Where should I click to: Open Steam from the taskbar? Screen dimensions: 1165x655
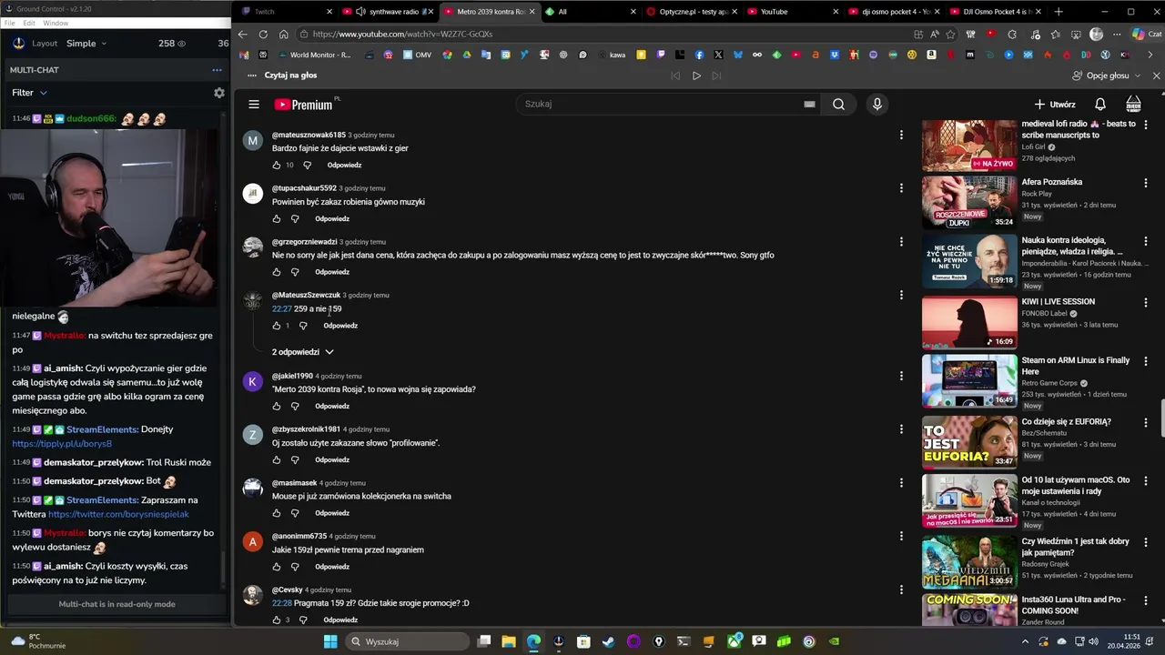pyautogui.click(x=608, y=641)
